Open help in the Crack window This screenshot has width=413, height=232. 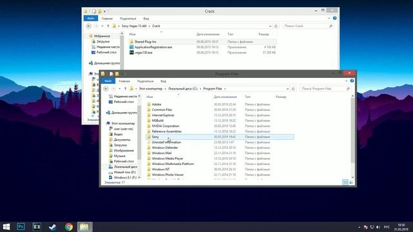pyautogui.click(x=334, y=18)
